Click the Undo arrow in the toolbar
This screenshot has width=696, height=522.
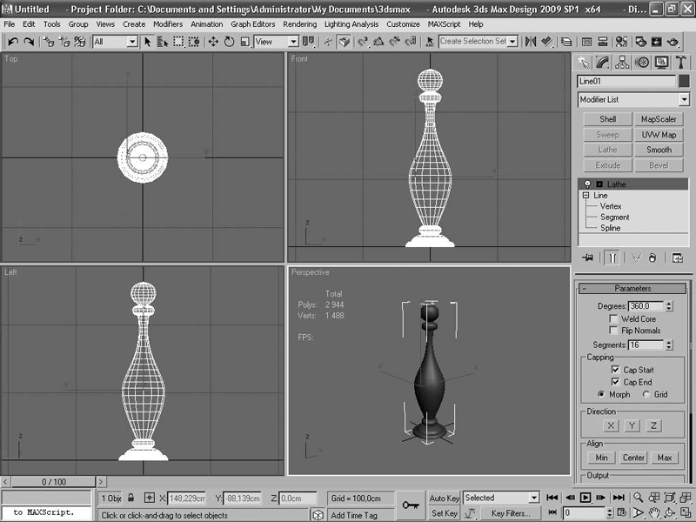[13, 42]
